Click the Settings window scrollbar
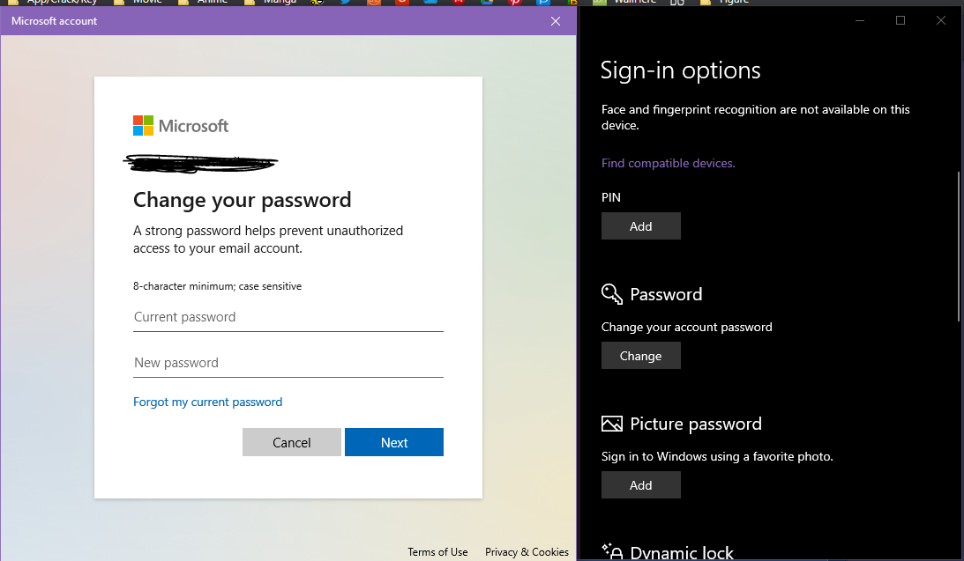 coord(959,246)
